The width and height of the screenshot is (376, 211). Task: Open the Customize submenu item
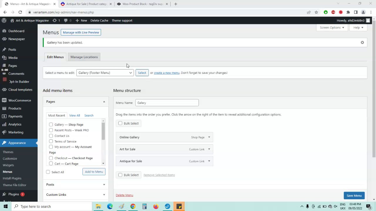[x=10, y=159]
